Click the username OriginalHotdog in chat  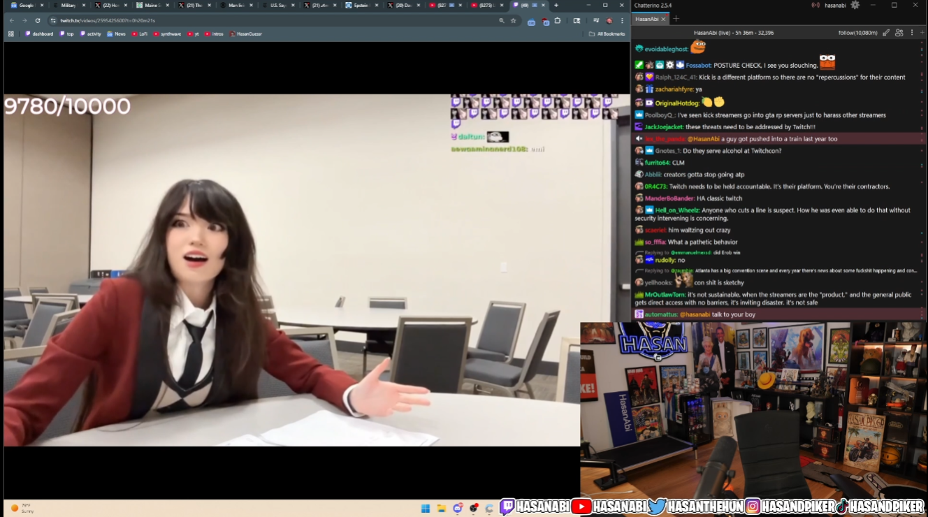click(676, 103)
